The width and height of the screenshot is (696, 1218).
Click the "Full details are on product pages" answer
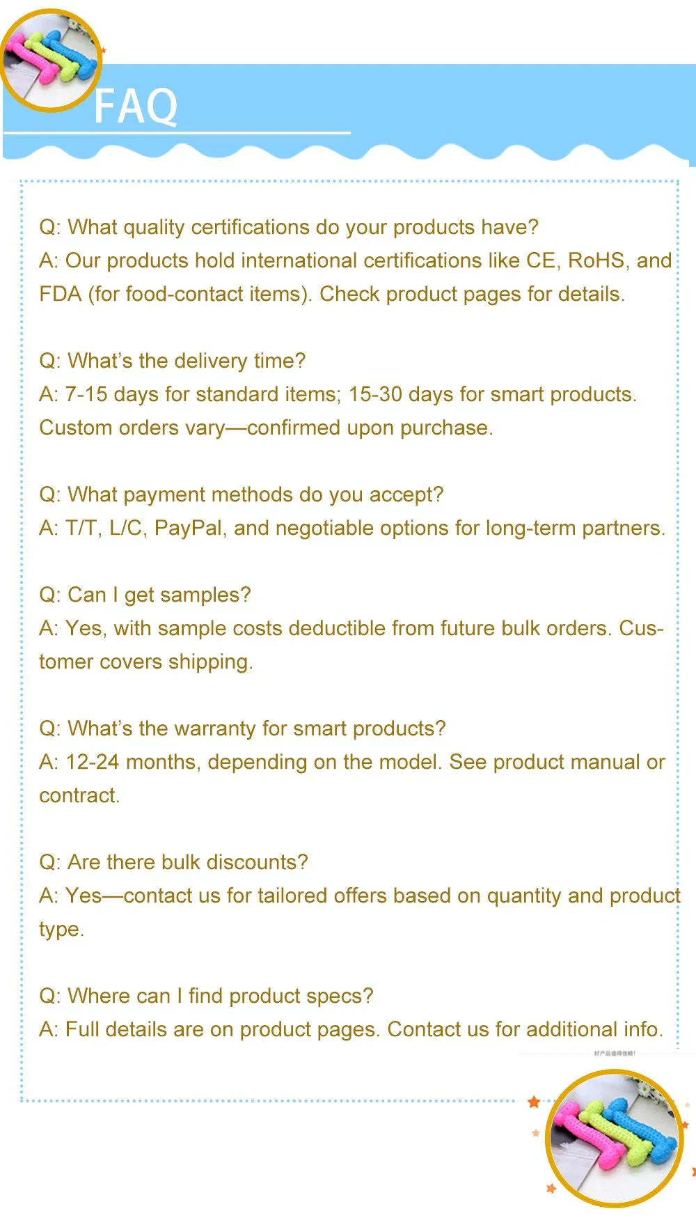pyautogui.click(x=351, y=1029)
